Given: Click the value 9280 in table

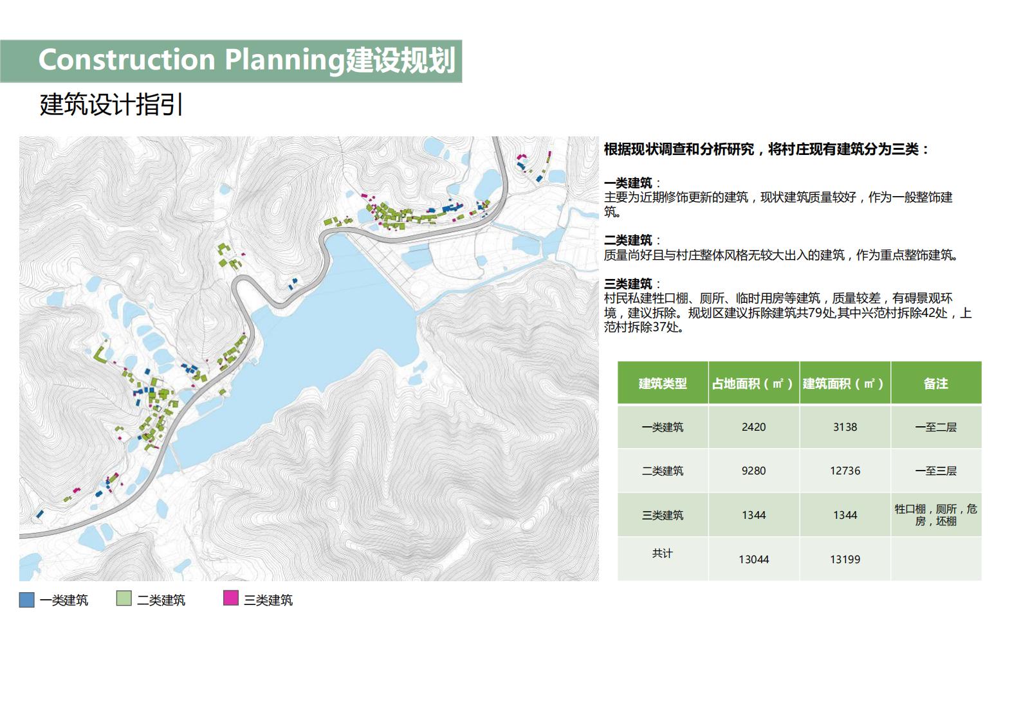Looking at the screenshot, I should pos(753,471).
